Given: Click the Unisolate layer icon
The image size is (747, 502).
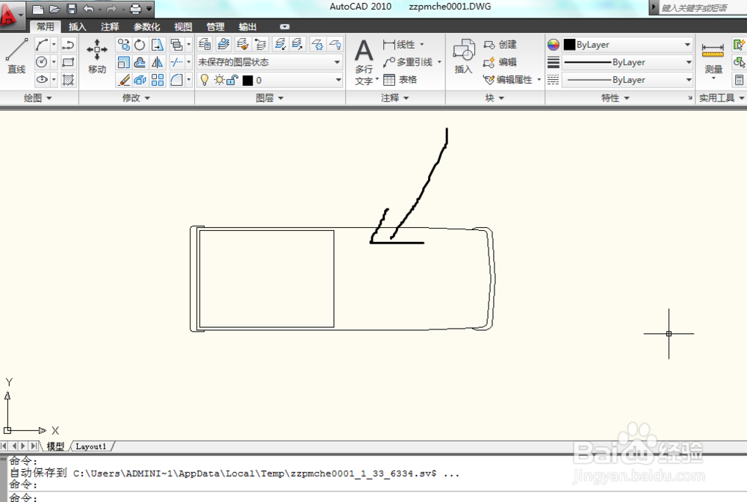Looking at the screenshot, I should (x=297, y=44).
